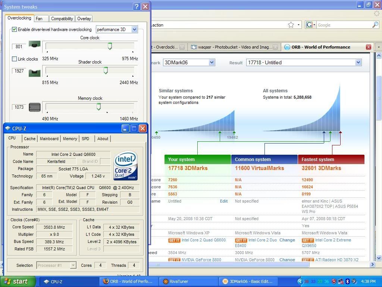Click GET IT beside Intel Core 2 Extreme
Screen dimensions: 382x287
click(x=308, y=240)
